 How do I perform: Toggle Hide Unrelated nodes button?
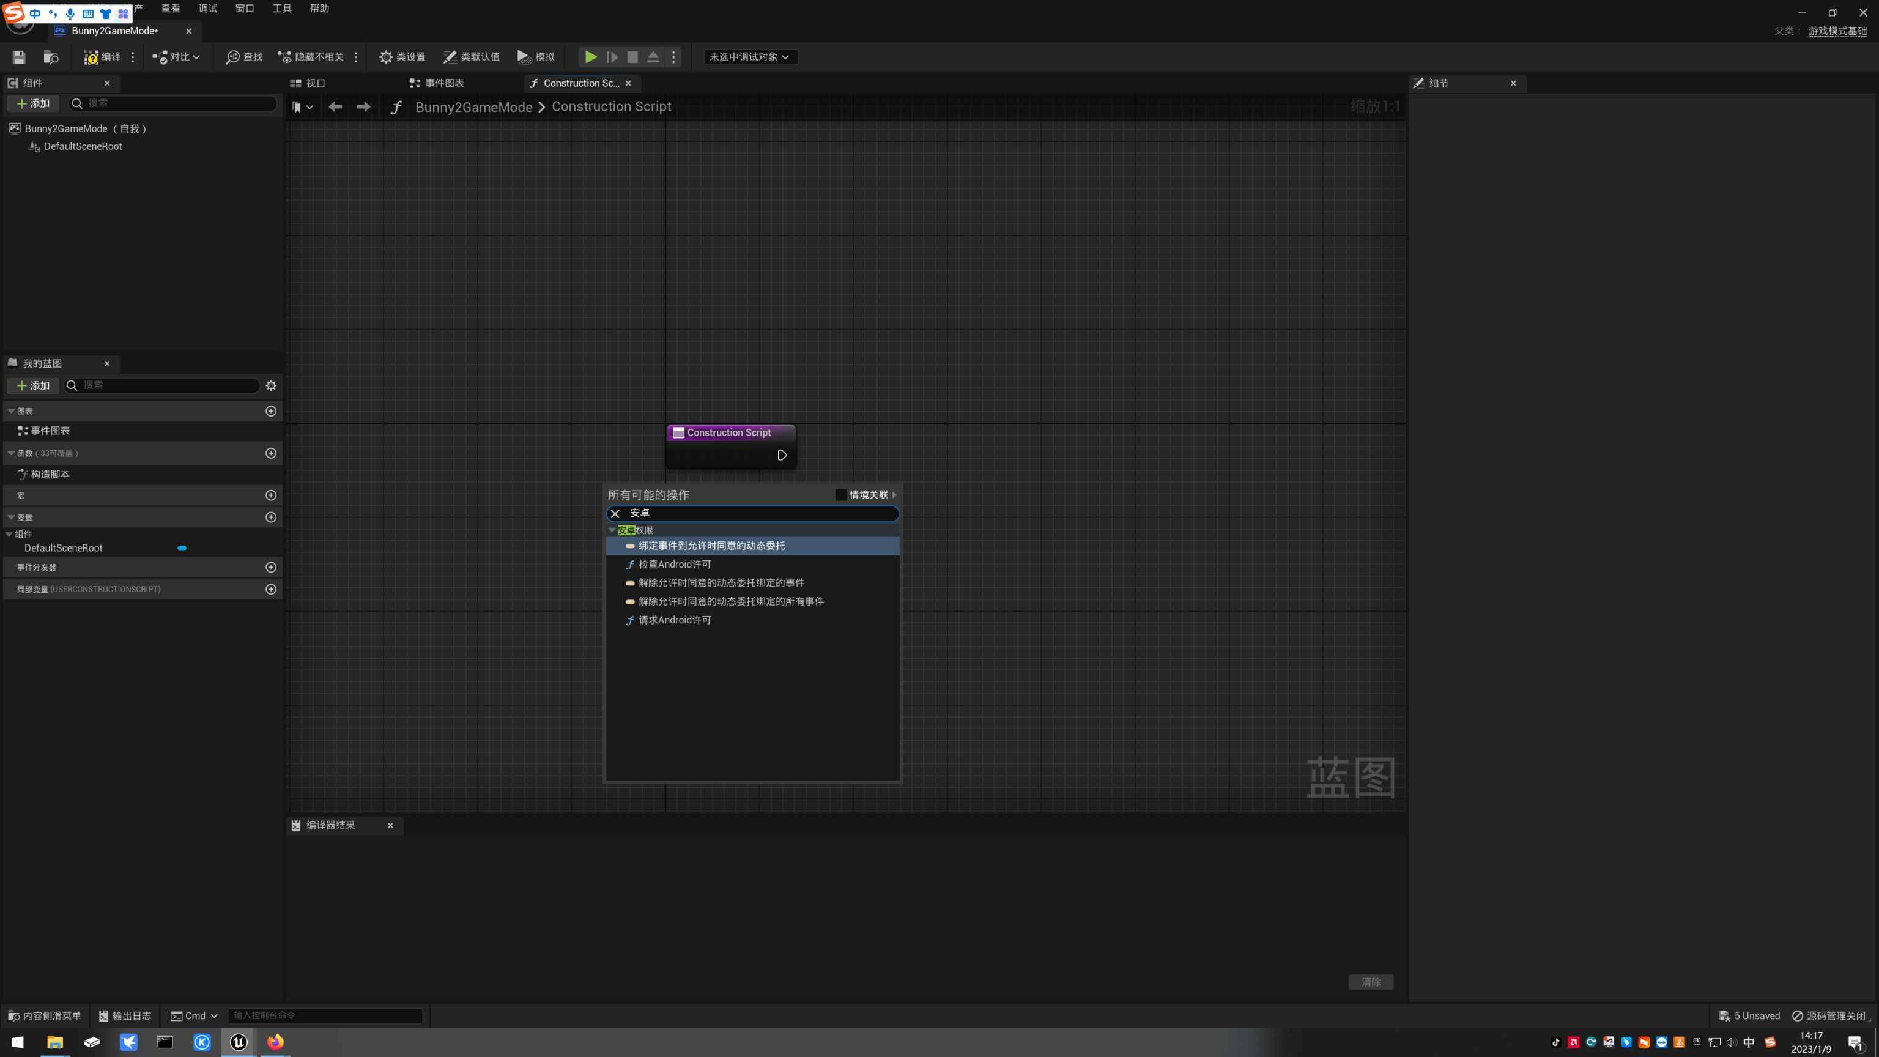311,57
